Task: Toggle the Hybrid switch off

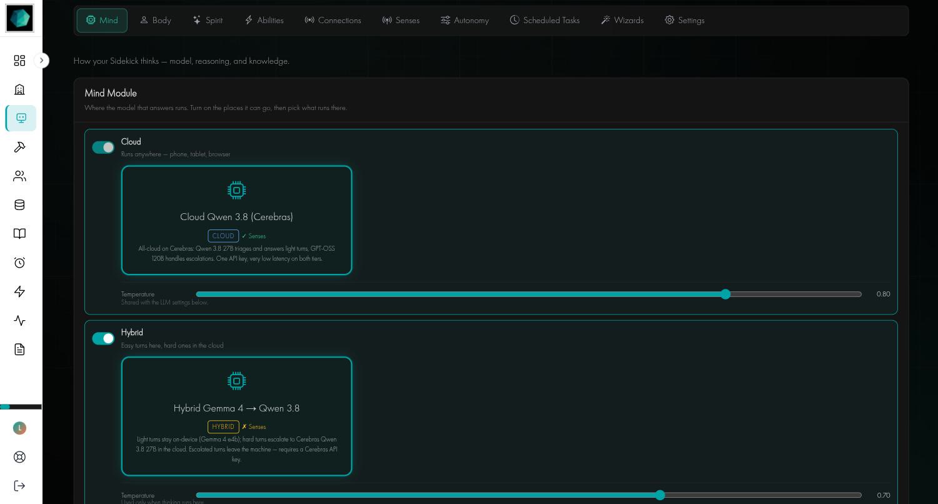Action: tap(103, 338)
